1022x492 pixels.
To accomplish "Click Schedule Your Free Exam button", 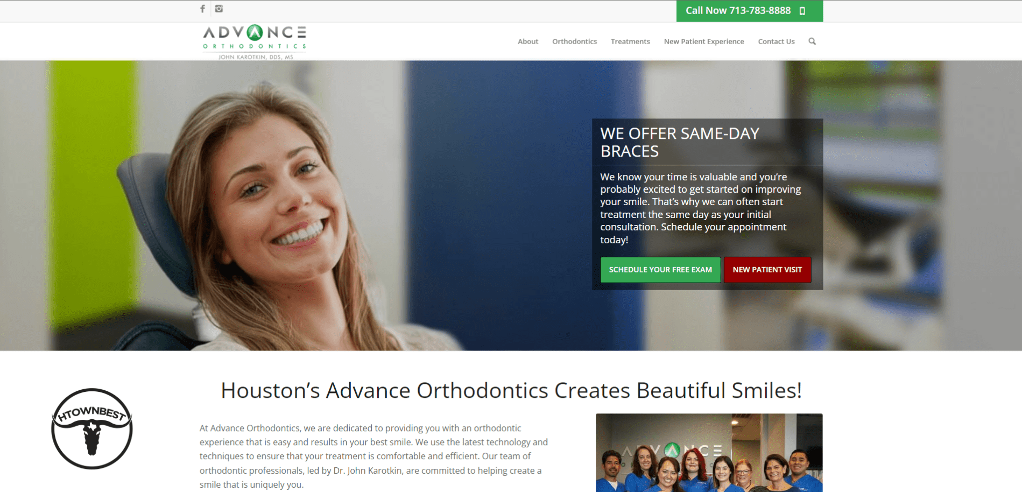I will pyautogui.click(x=660, y=270).
